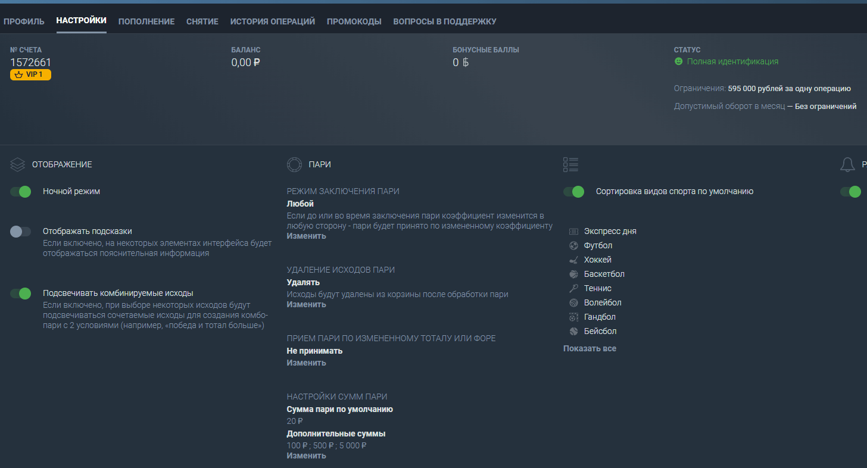Click the tennis racket icon

point(573,289)
